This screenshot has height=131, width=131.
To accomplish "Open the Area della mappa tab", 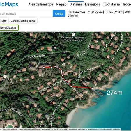I will pos(41,4).
